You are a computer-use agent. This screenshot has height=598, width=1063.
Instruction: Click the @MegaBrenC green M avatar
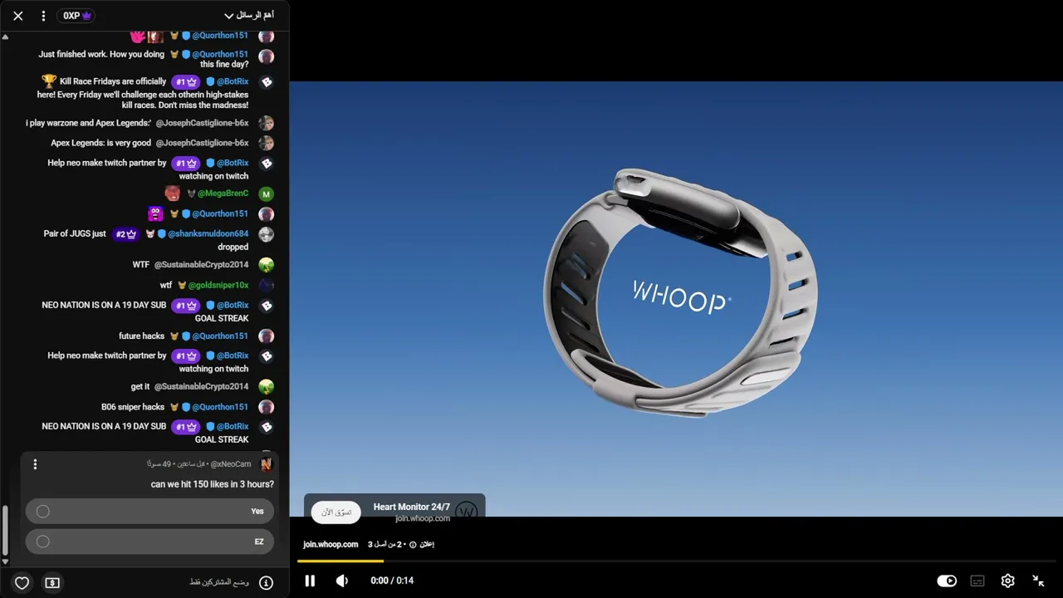coord(266,194)
